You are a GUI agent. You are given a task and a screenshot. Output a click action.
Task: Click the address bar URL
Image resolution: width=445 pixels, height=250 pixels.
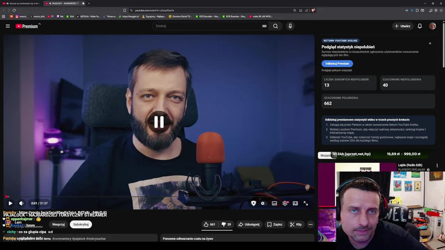tap(155, 10)
